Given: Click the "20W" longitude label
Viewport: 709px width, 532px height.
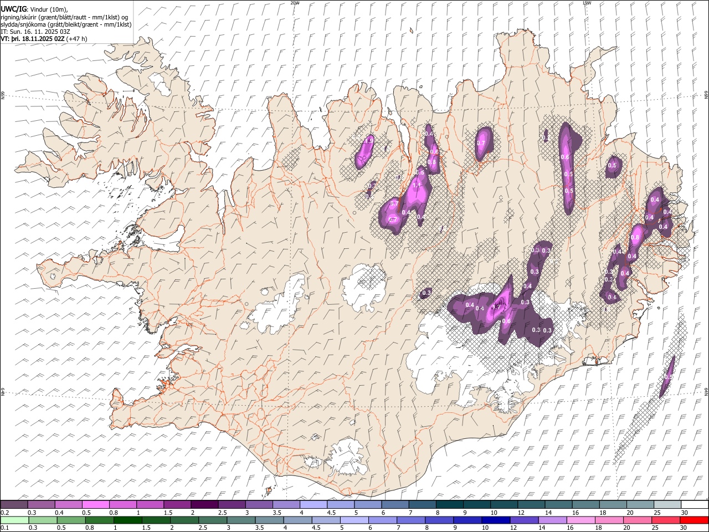Looking at the screenshot, I should tap(295, 3).
